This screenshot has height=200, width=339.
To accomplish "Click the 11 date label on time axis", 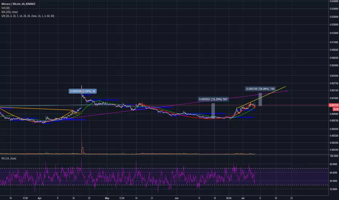I will (199, 198).
